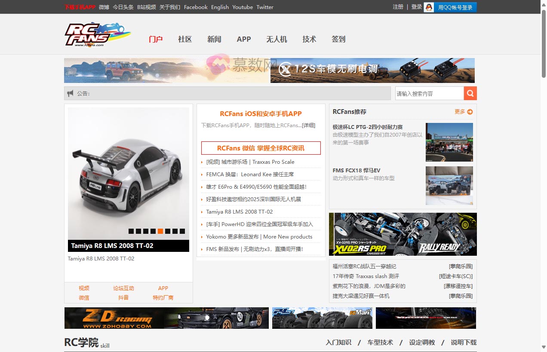
Task: Click the RC Fans site logo
Action: point(98,34)
